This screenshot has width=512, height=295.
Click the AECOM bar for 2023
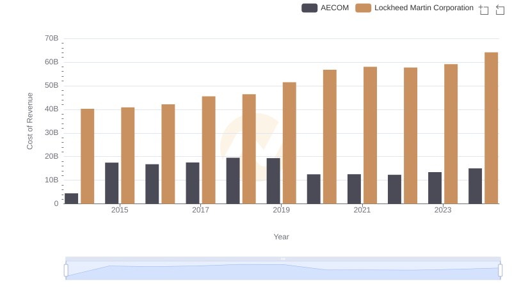click(435, 188)
